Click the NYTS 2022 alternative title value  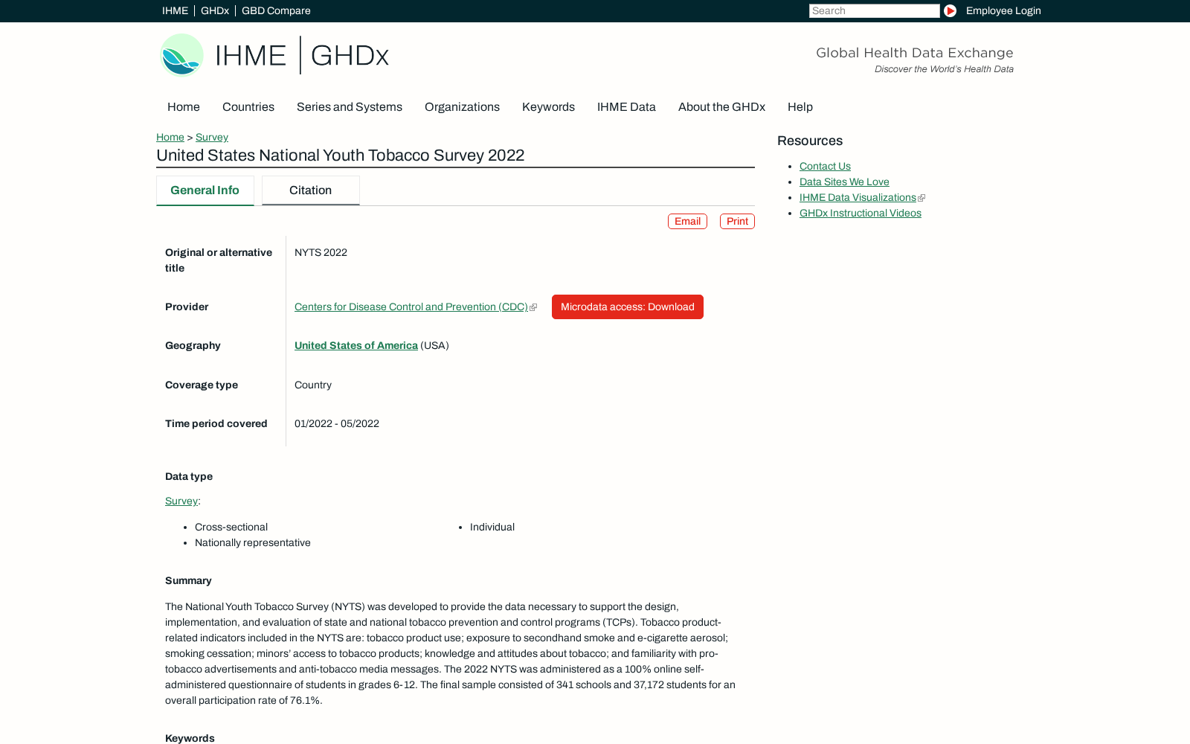point(321,252)
